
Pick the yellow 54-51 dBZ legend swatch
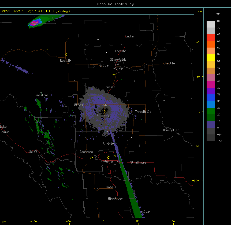tap(211, 57)
